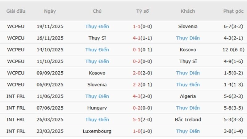Image resolution: width=247 pixels, height=139 pixels.
Task: Click the 4-3(2-0) match score
Action: pyautogui.click(x=142, y=96)
